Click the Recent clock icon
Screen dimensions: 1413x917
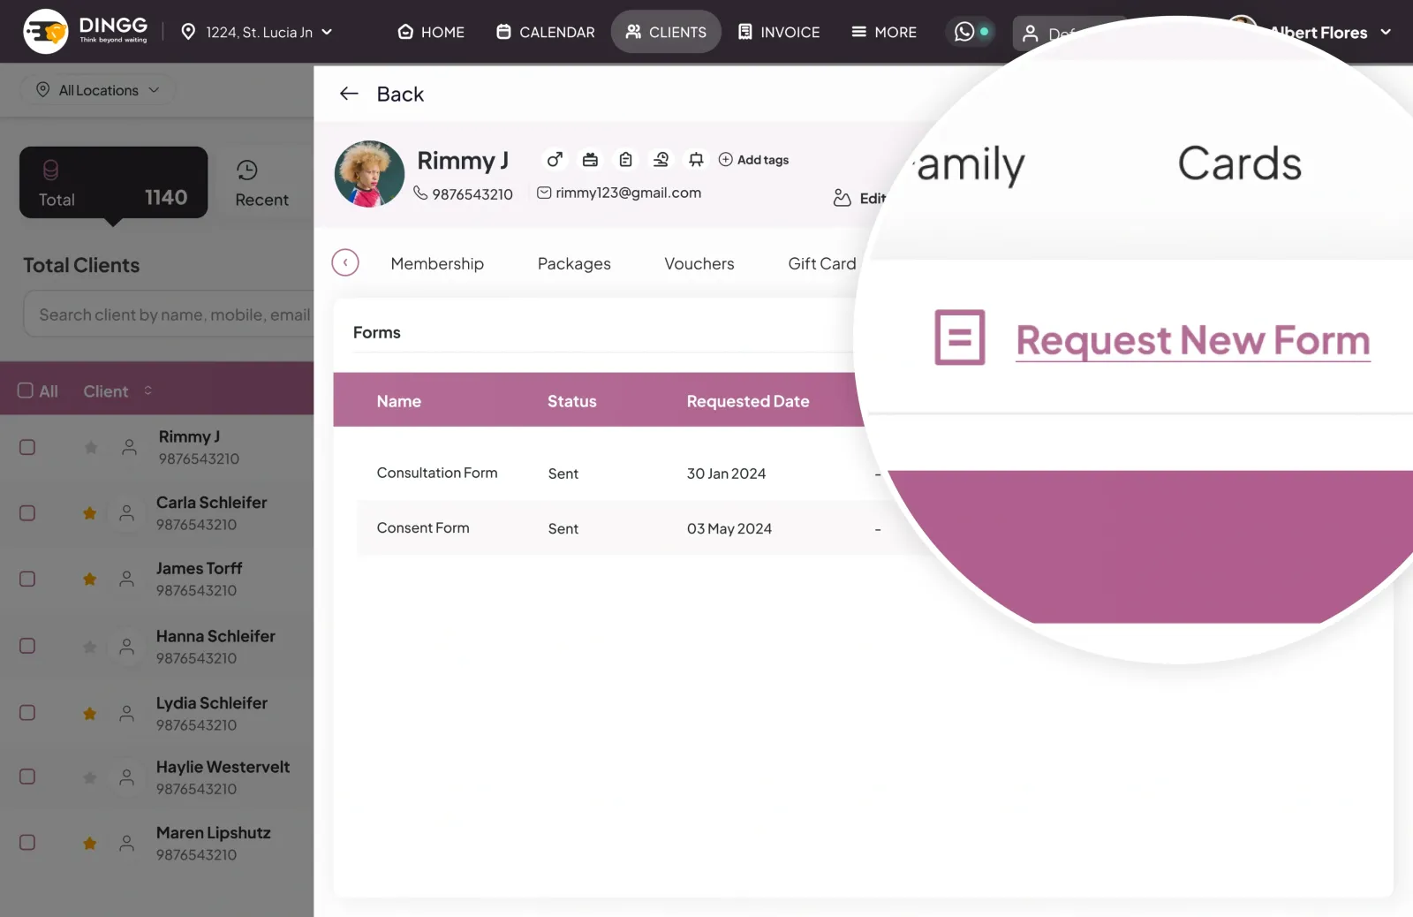[x=247, y=170]
